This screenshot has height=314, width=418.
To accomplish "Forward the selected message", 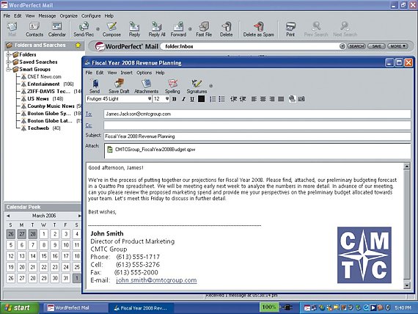I will [178, 29].
